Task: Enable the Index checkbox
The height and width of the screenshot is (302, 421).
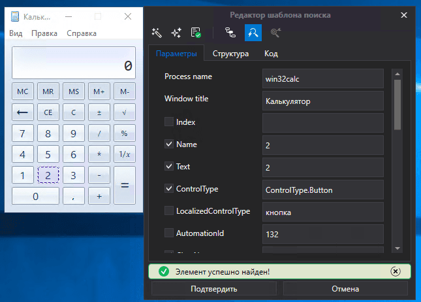Action: 169,122
